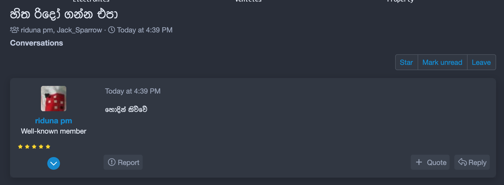Click the message timestamp Today at 4:39 PM

point(133,91)
